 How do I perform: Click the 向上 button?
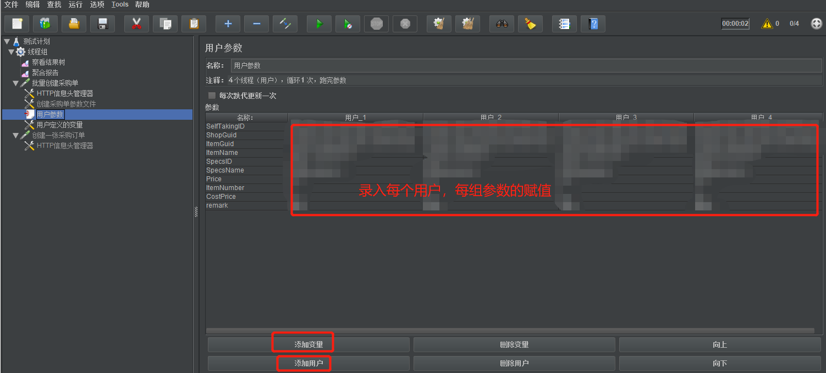click(x=720, y=344)
